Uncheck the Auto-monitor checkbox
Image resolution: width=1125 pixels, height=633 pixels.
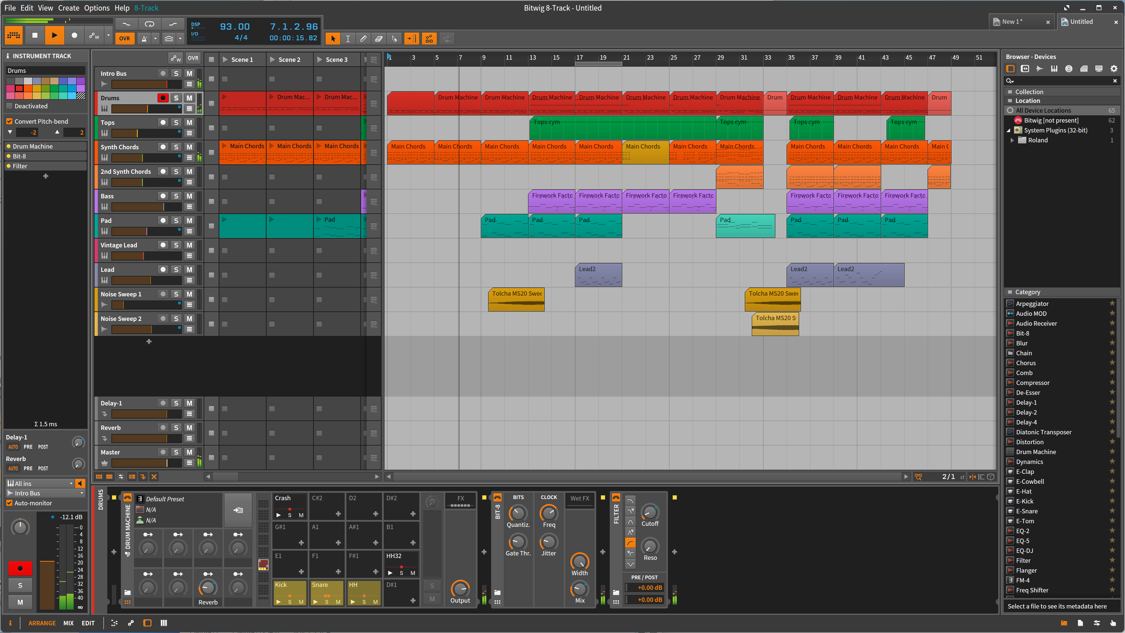pyautogui.click(x=10, y=503)
